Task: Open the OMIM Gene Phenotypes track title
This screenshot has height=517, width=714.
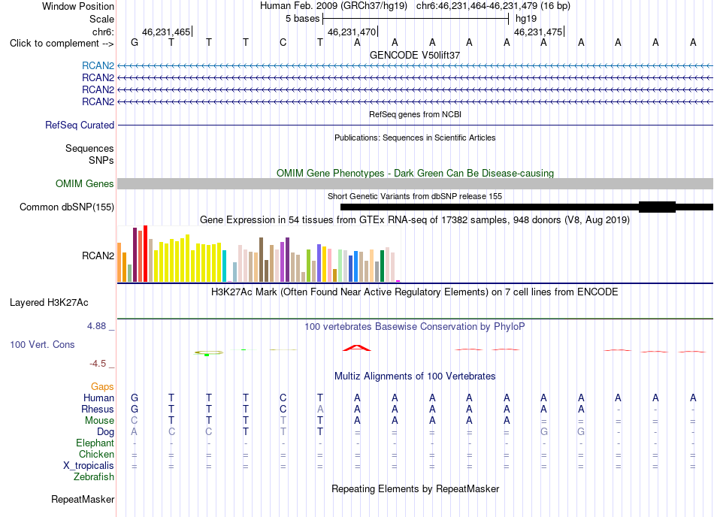Action: click(416, 174)
